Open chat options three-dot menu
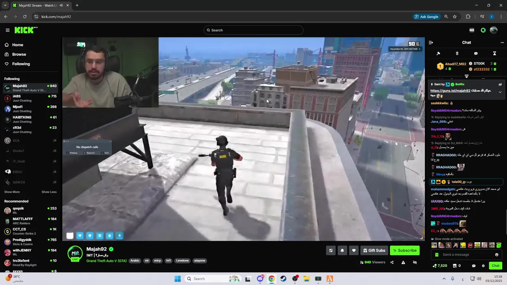507x285 pixels. click(x=502, y=42)
